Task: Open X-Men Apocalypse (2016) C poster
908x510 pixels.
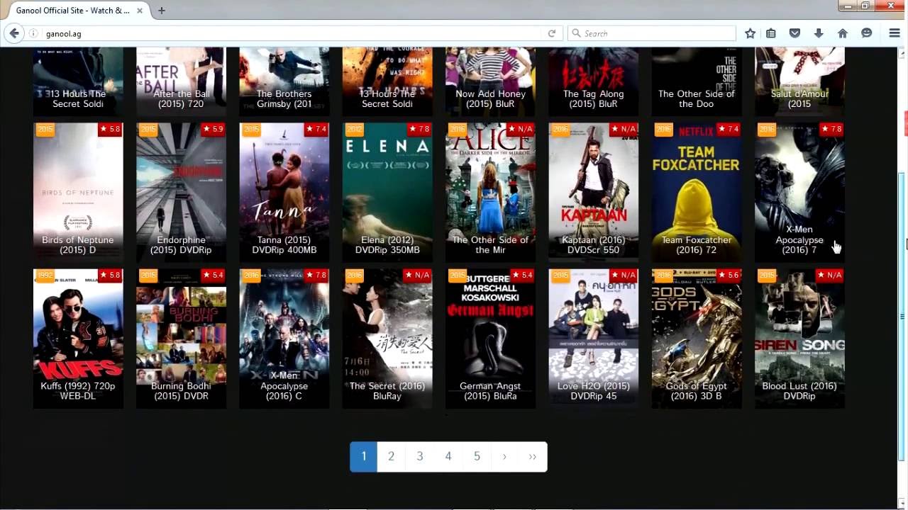Action: [284, 339]
